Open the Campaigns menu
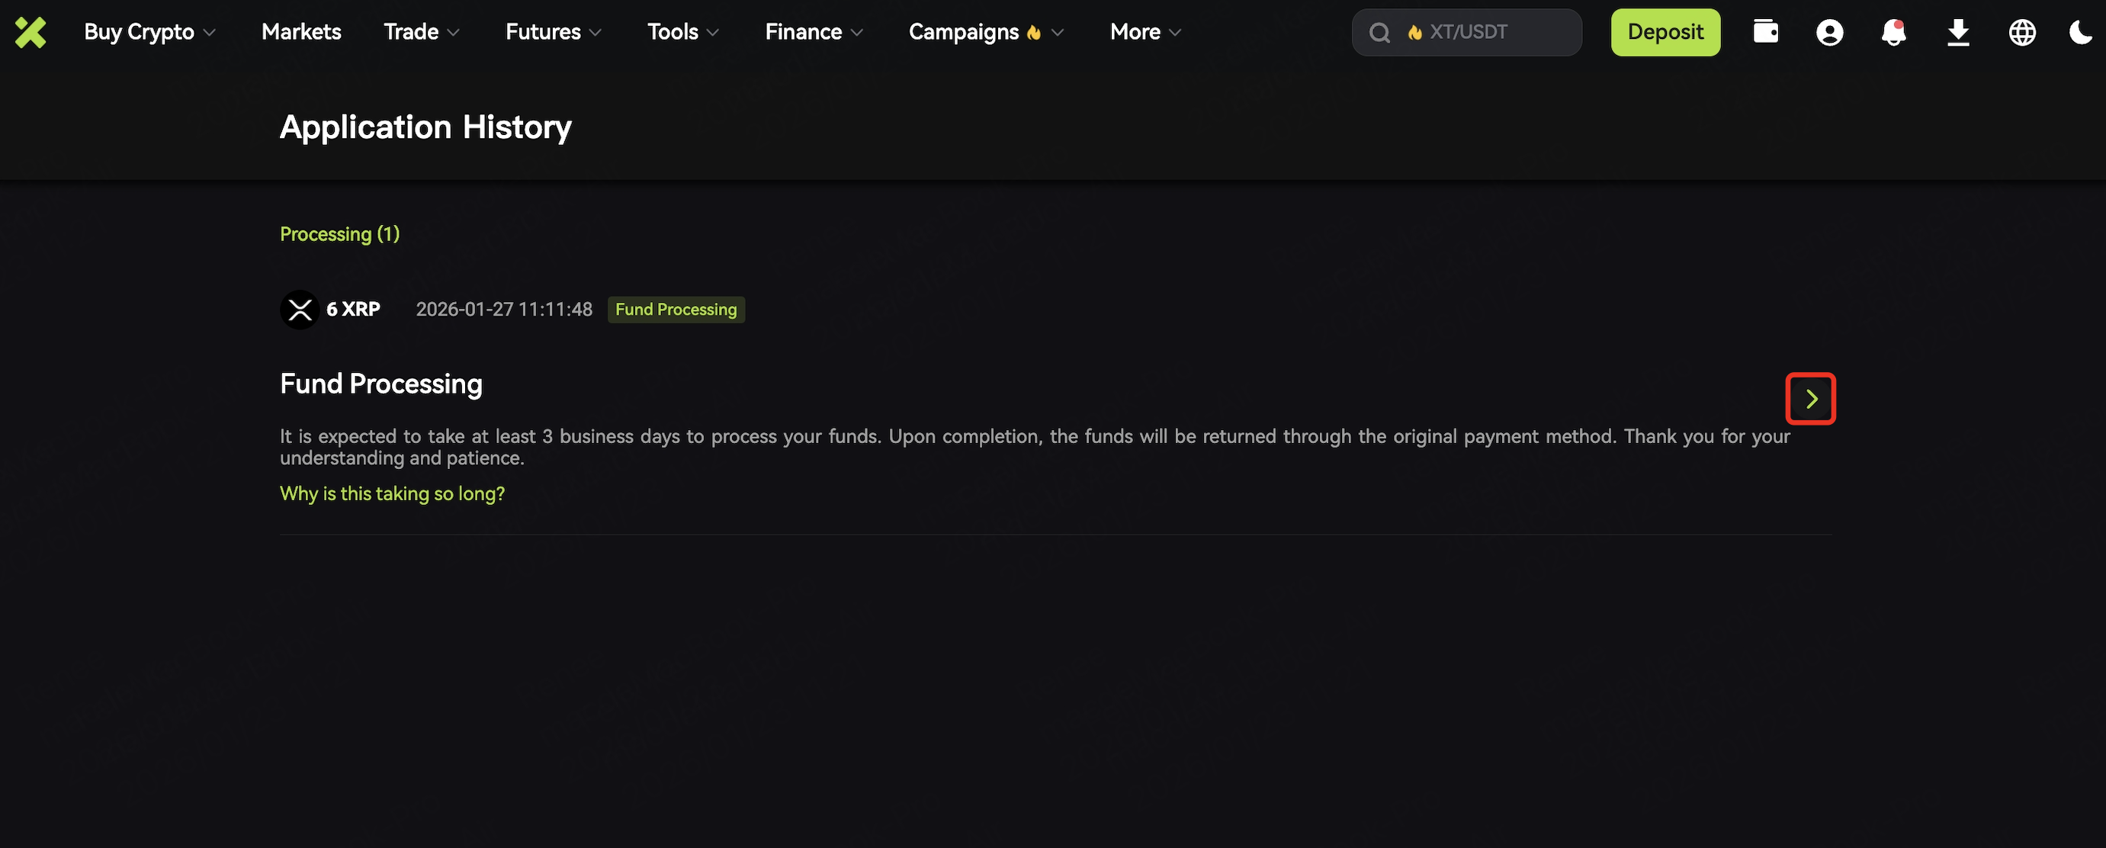2106x848 pixels. pos(985,32)
